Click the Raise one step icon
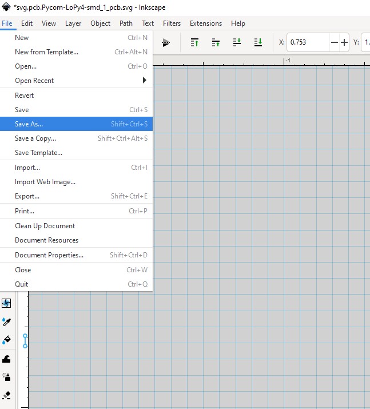This screenshot has width=370, height=409. (216, 42)
